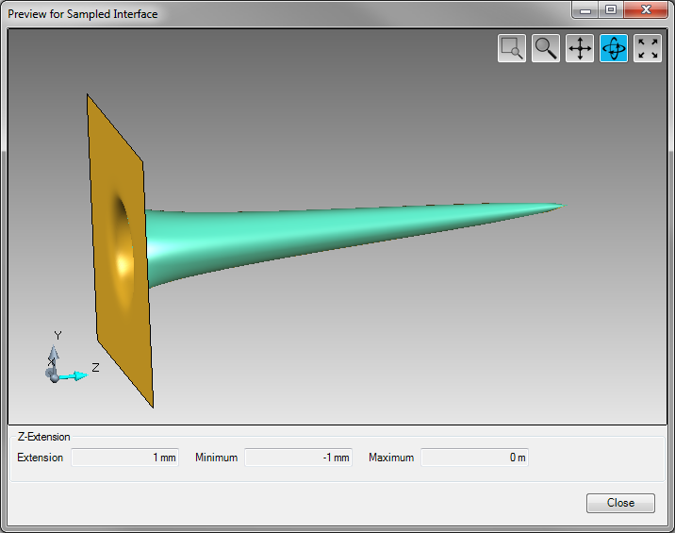The width and height of the screenshot is (675, 533).
Task: Choose the pan move tool
Action: click(580, 48)
